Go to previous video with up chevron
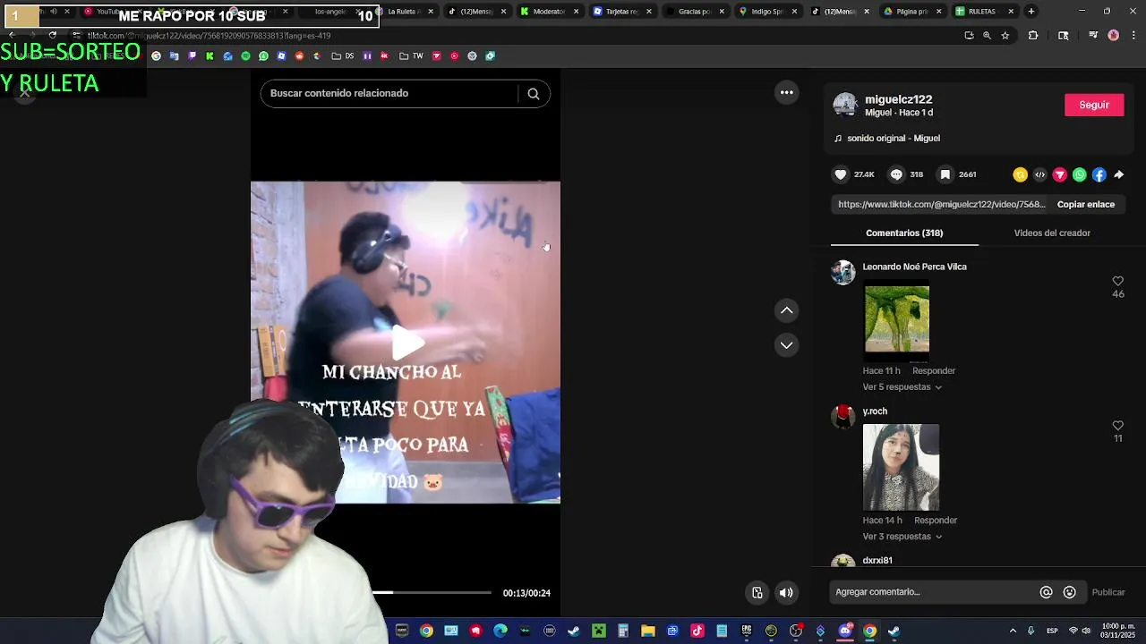 point(786,310)
